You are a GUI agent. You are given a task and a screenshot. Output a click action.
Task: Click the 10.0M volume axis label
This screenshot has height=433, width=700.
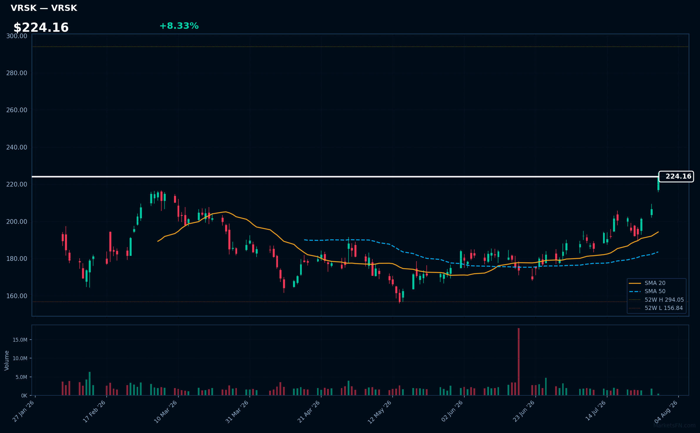coord(20,358)
